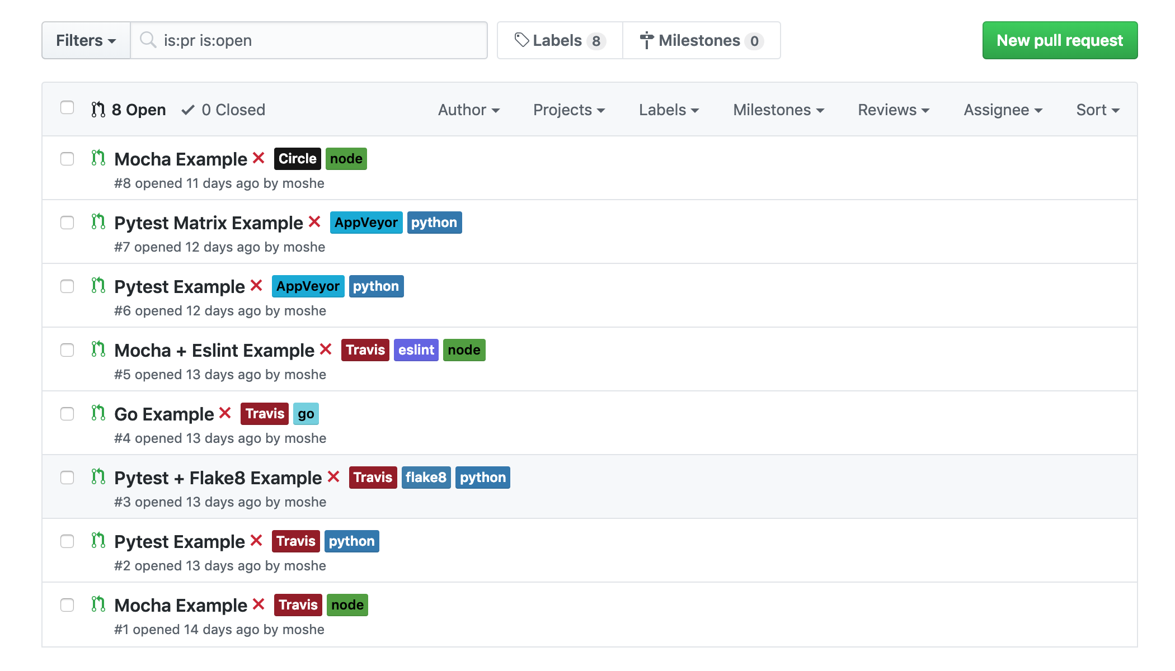Expand the Author filter dropdown
1175x671 pixels.
click(468, 110)
